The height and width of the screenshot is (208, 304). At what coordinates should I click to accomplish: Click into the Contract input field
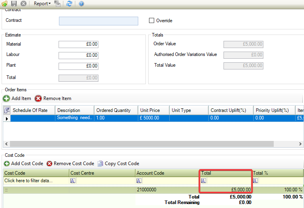pos(98,21)
